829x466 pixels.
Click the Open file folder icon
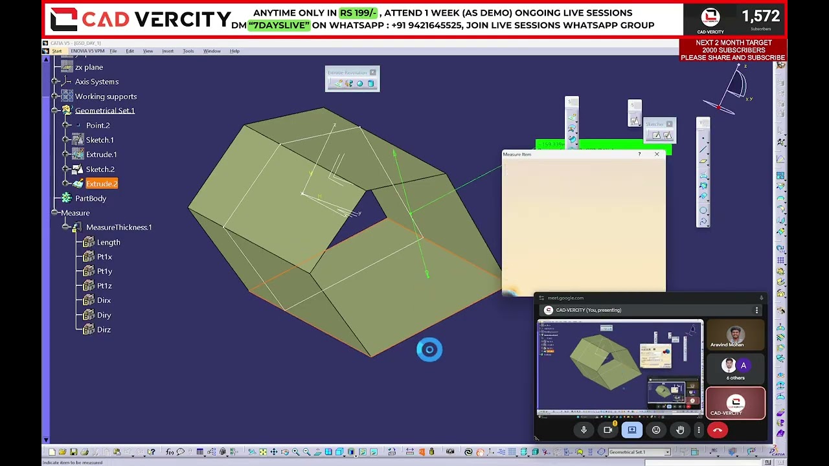[62, 452]
